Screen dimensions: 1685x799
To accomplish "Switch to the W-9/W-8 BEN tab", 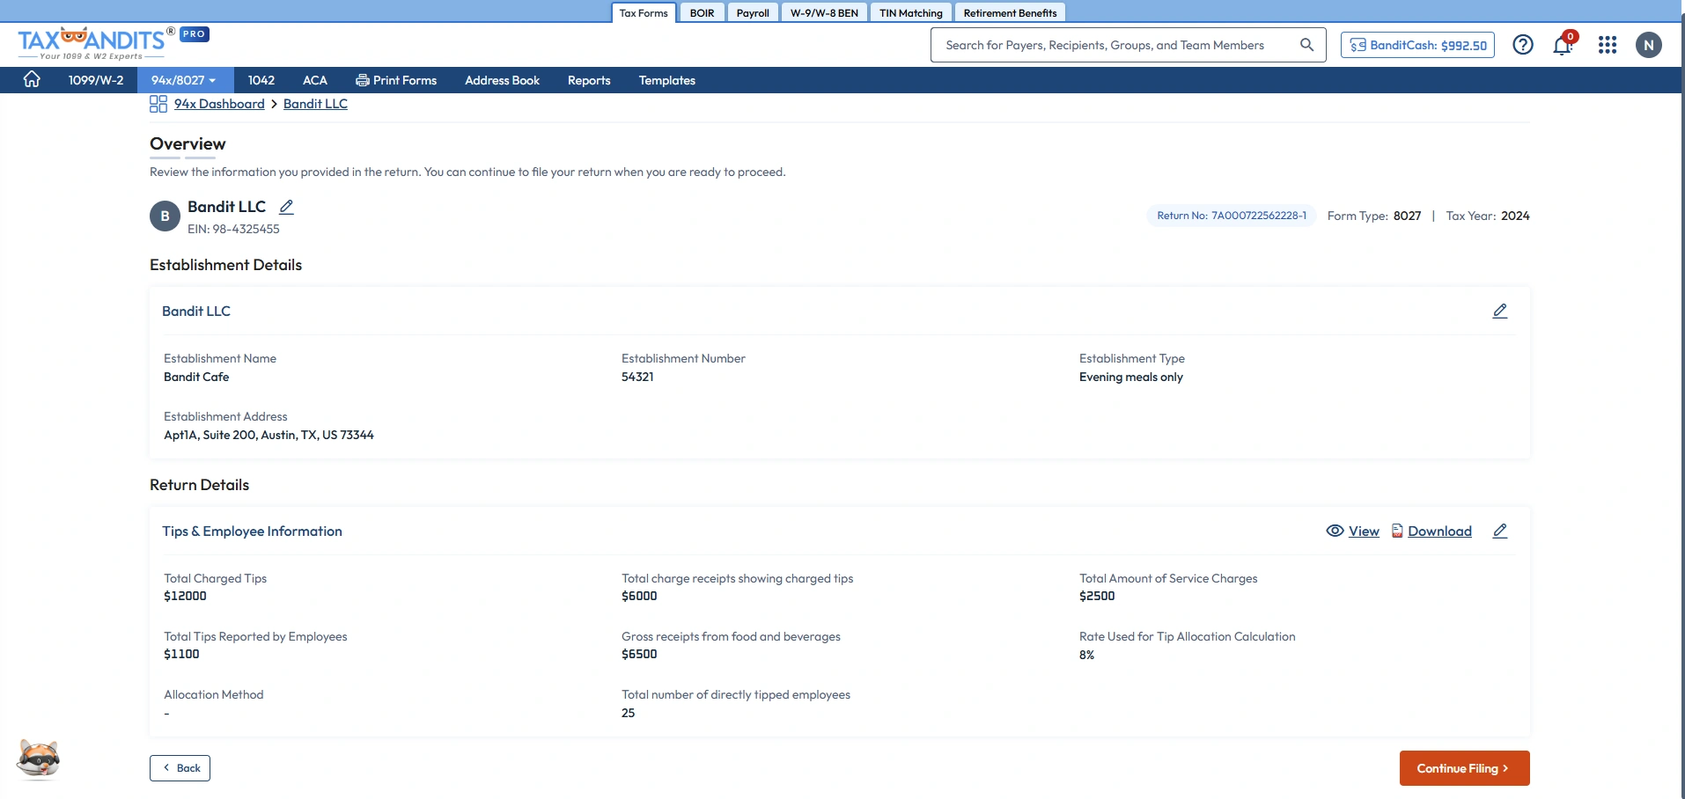I will pyautogui.click(x=824, y=12).
